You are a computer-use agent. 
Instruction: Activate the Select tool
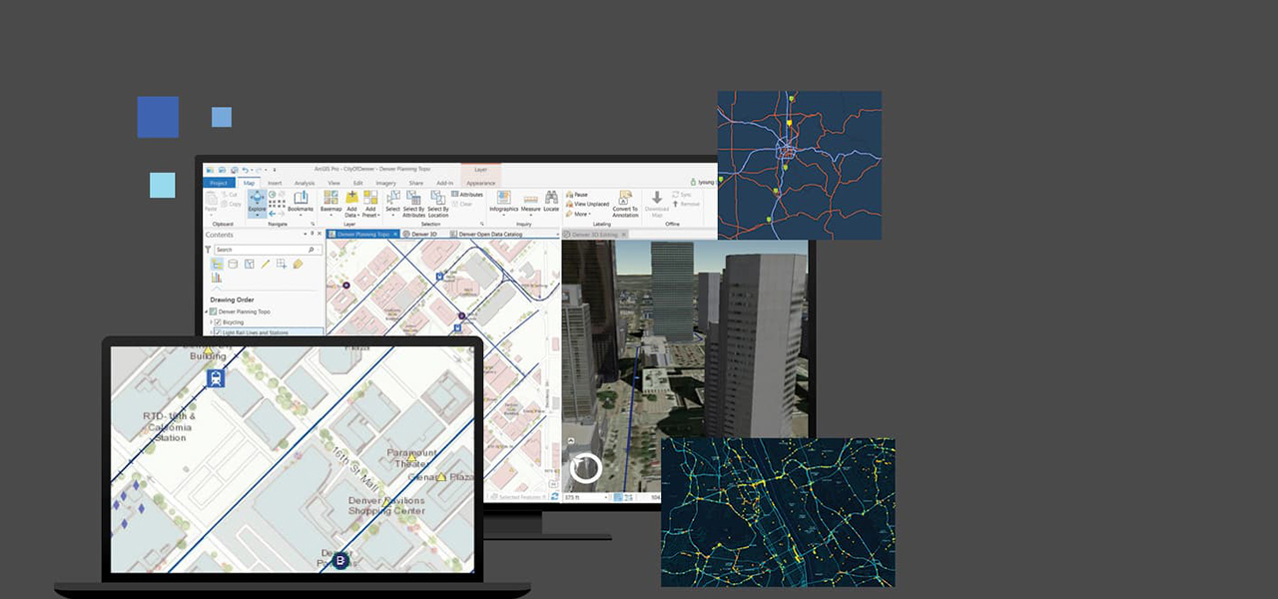point(392,204)
